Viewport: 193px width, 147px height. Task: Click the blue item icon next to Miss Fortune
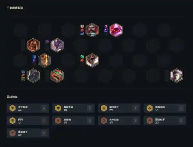coord(34,58)
